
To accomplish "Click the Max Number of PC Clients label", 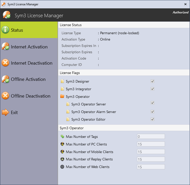I will coord(86,144).
